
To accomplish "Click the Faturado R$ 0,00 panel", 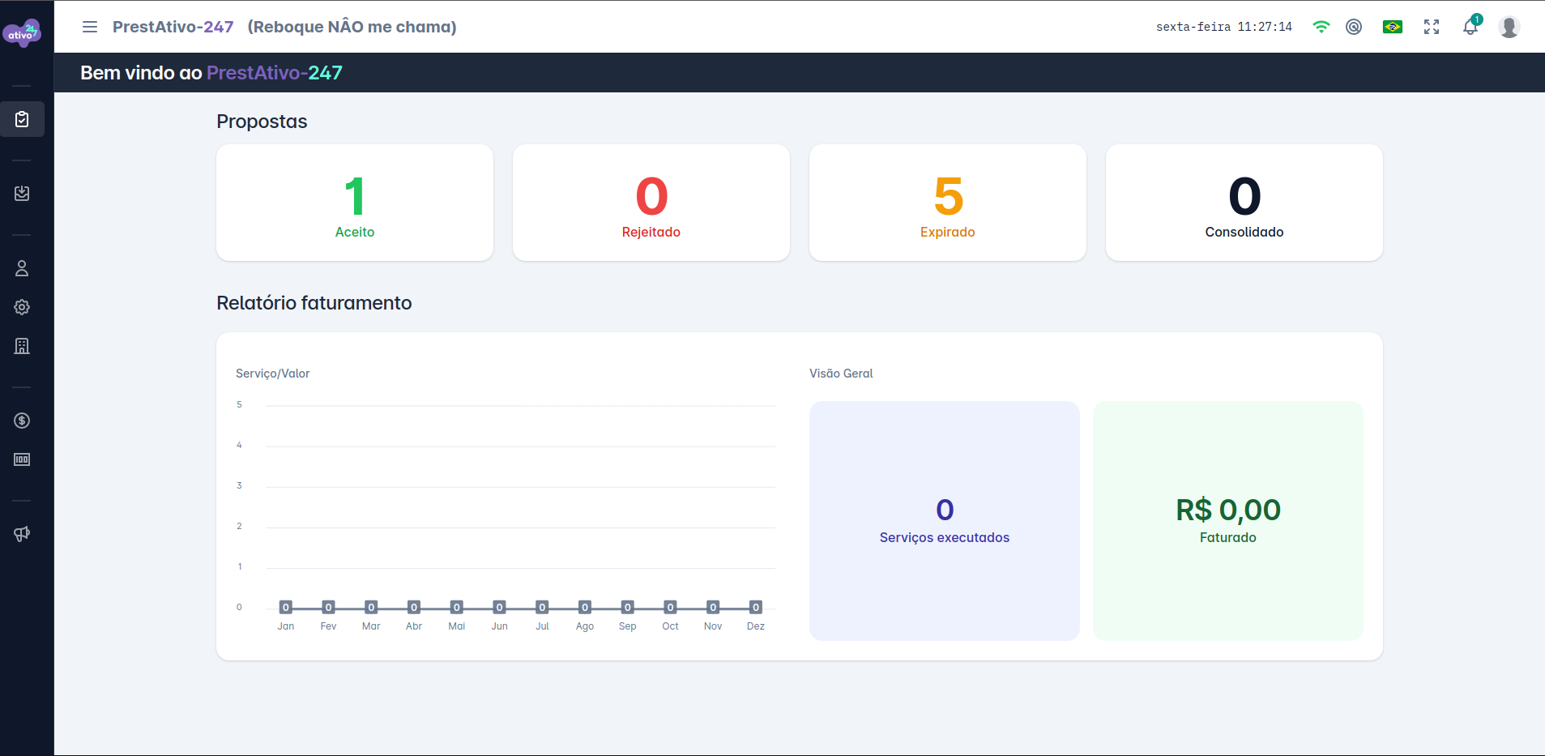I will (1228, 521).
